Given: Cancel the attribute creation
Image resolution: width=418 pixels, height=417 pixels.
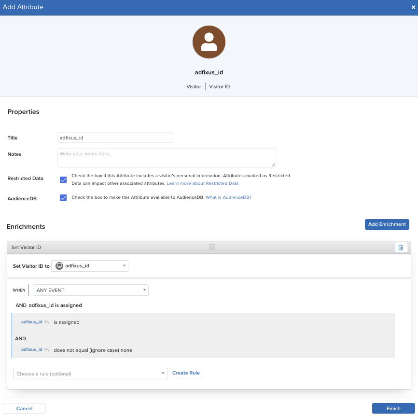Looking at the screenshot, I should point(25,408).
